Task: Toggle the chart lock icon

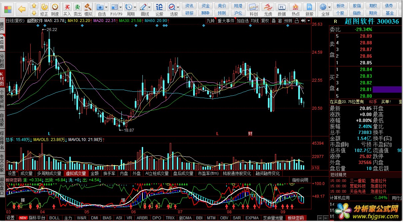Action: (x=297, y=21)
